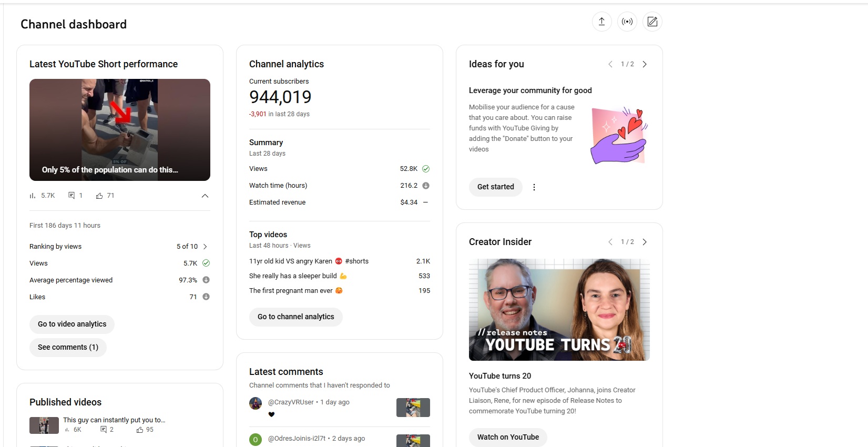Click the 944,019 current subscribers count

tap(280, 97)
